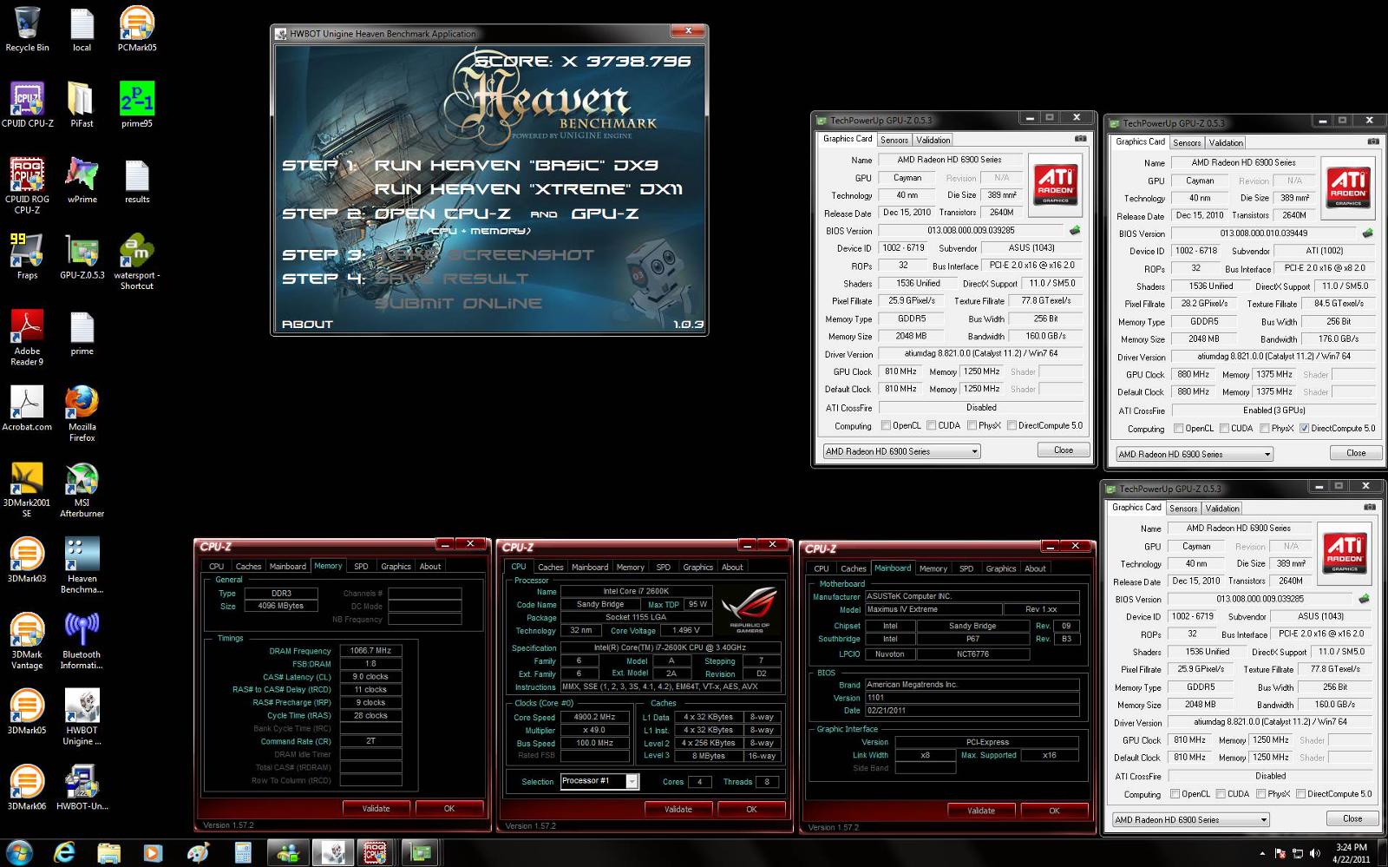
Task: Open About tab in CPU-Z Memory window
Action: [x=430, y=566]
